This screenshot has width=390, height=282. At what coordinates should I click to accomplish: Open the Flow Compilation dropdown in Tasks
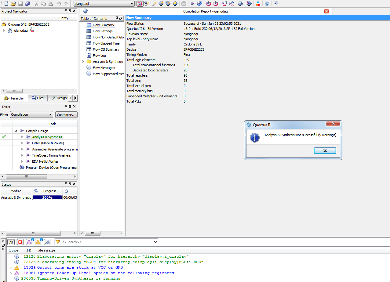pyautogui.click(x=31, y=115)
